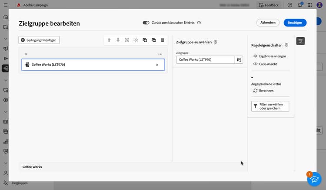Image resolution: width=326 pixels, height=190 pixels.
Task: Open the megaphone campaigns sidebar icon
Action: click(6, 49)
